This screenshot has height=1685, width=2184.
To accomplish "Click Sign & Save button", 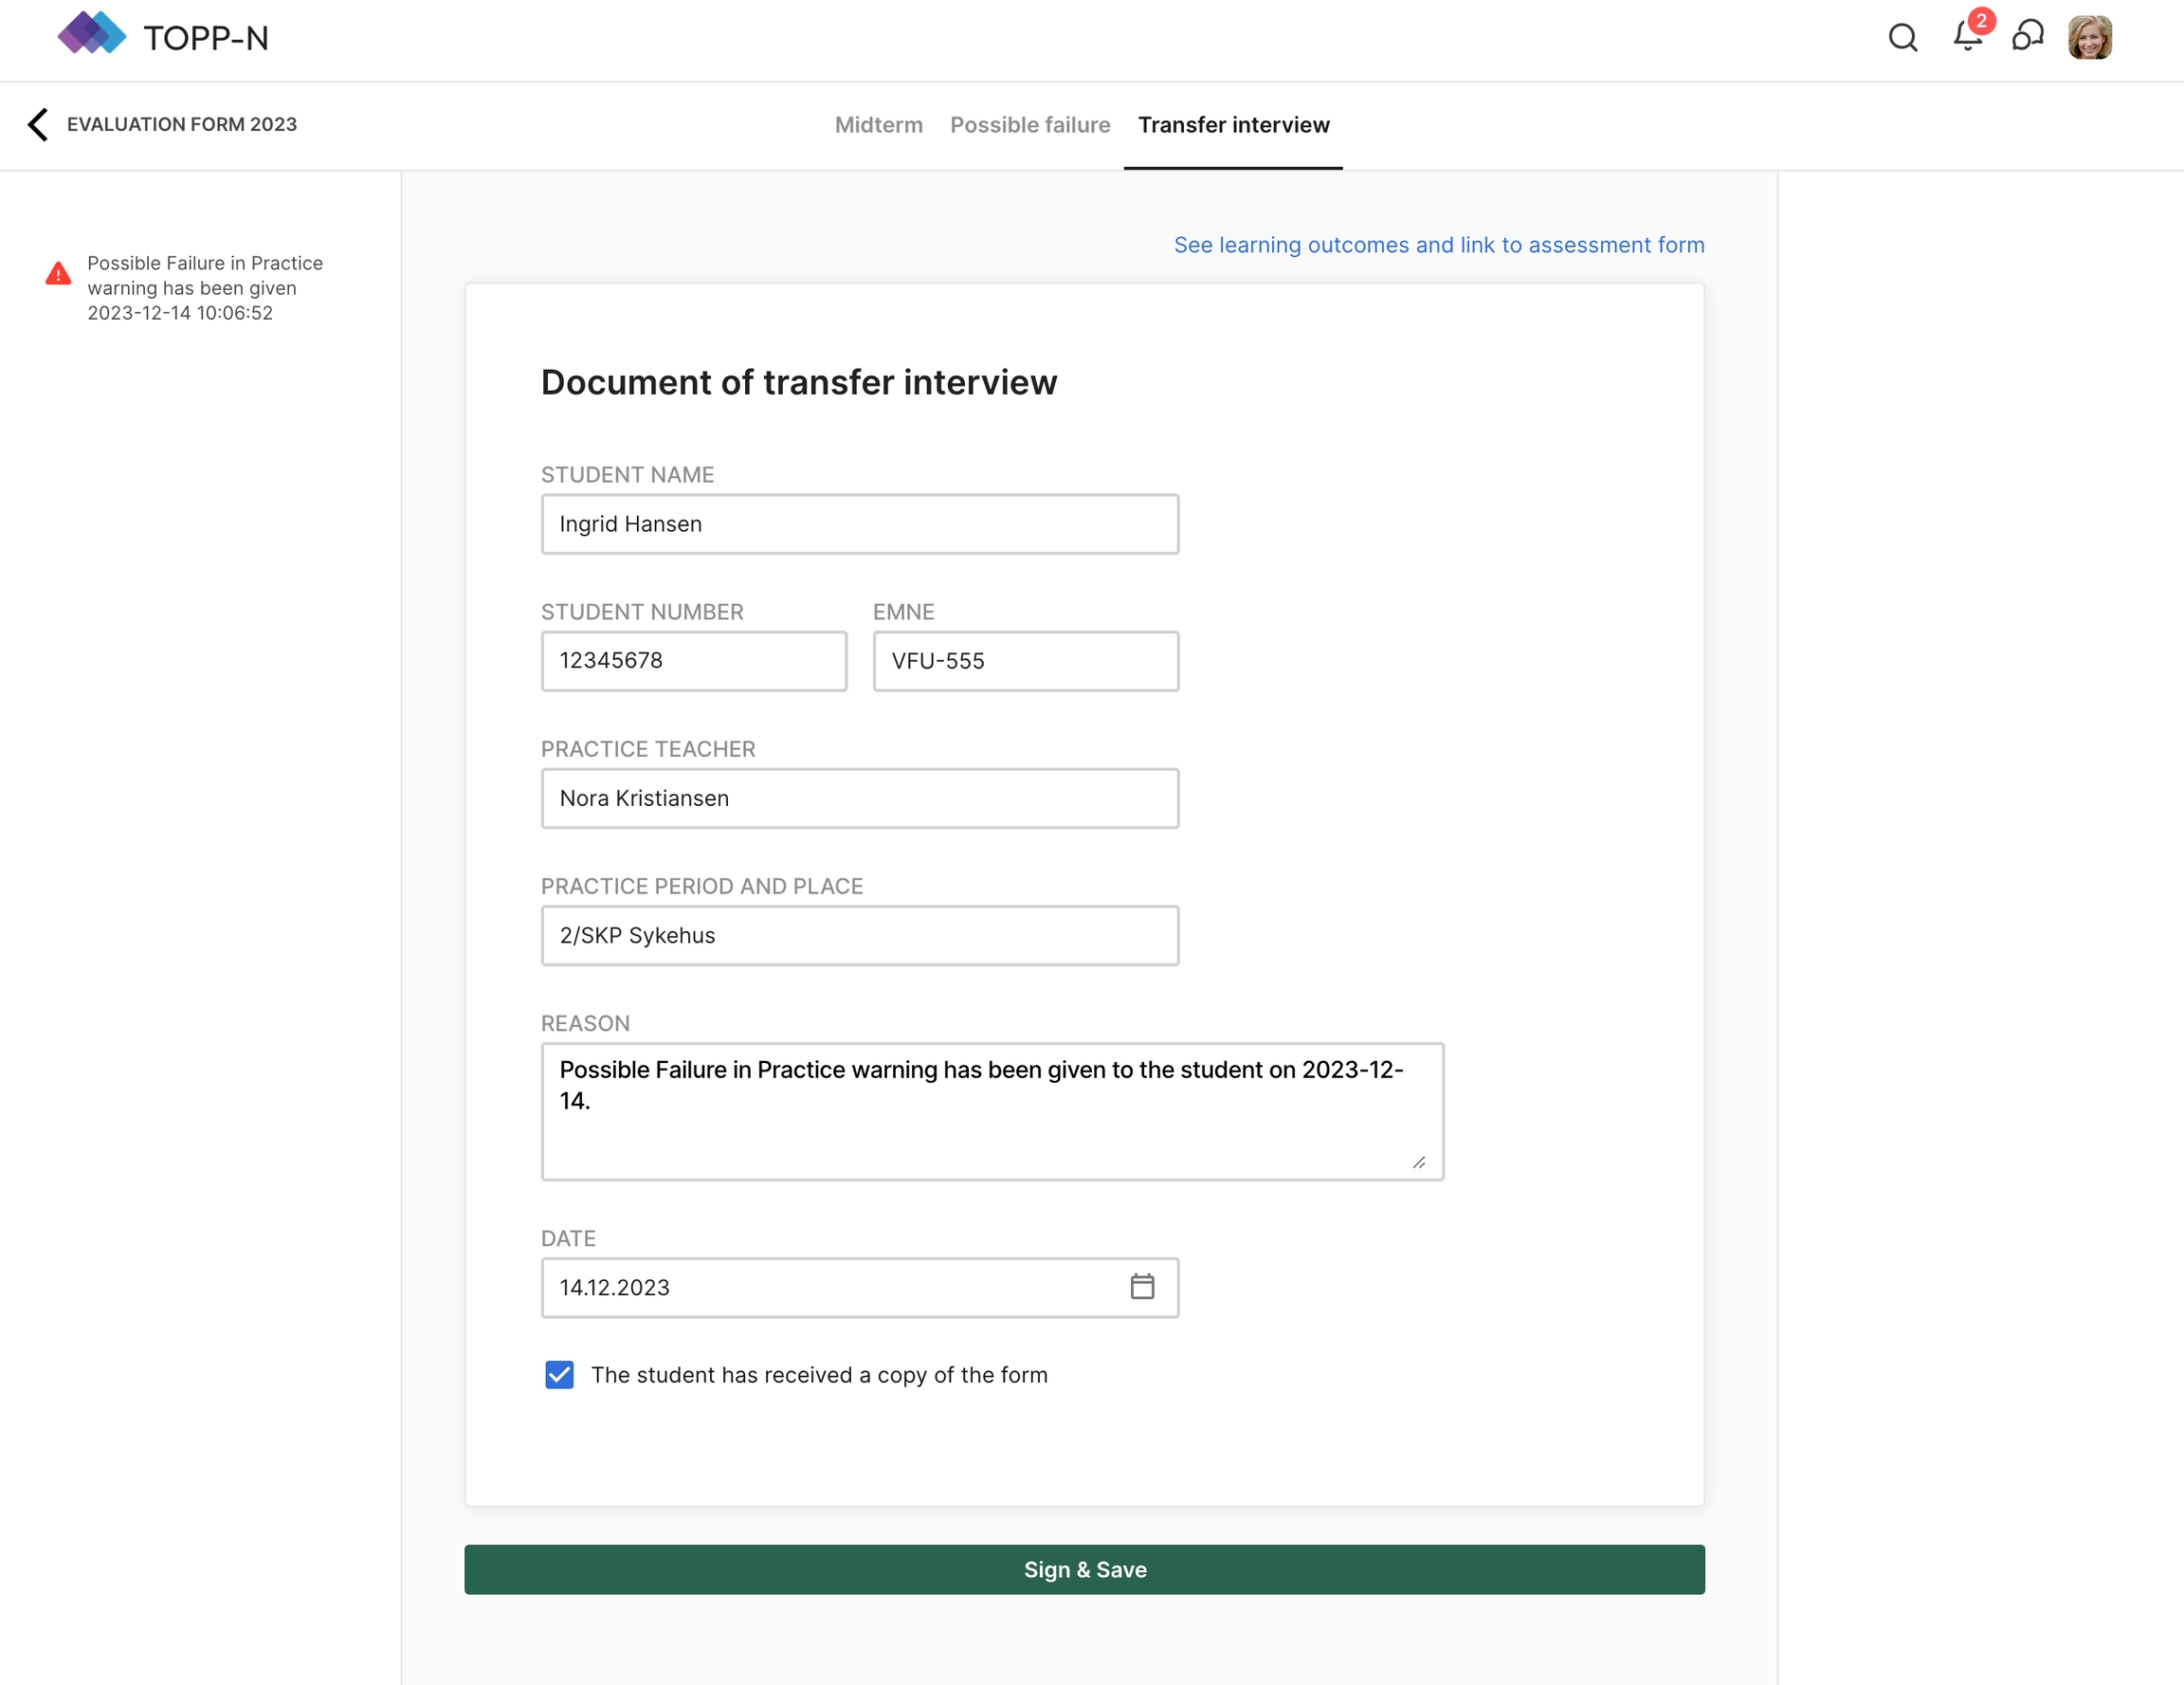I will pyautogui.click(x=1084, y=1569).
